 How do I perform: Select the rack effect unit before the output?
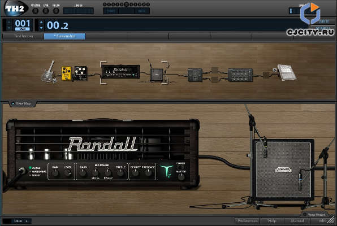(240, 75)
